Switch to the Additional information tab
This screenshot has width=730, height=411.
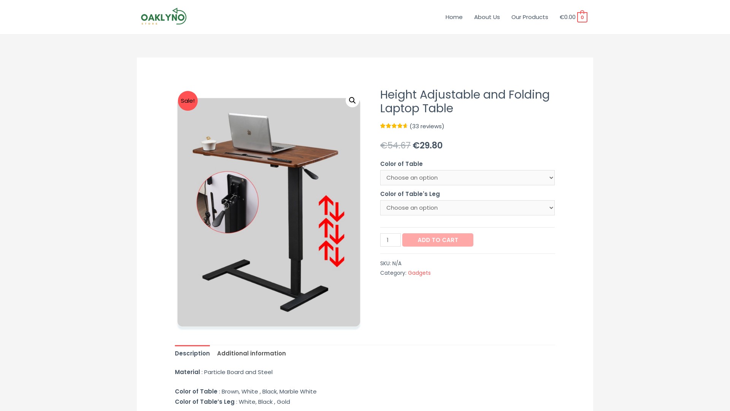[251, 353]
